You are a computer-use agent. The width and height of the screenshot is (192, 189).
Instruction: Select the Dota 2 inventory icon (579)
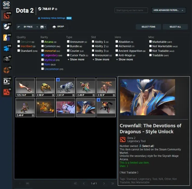(6, 16)
